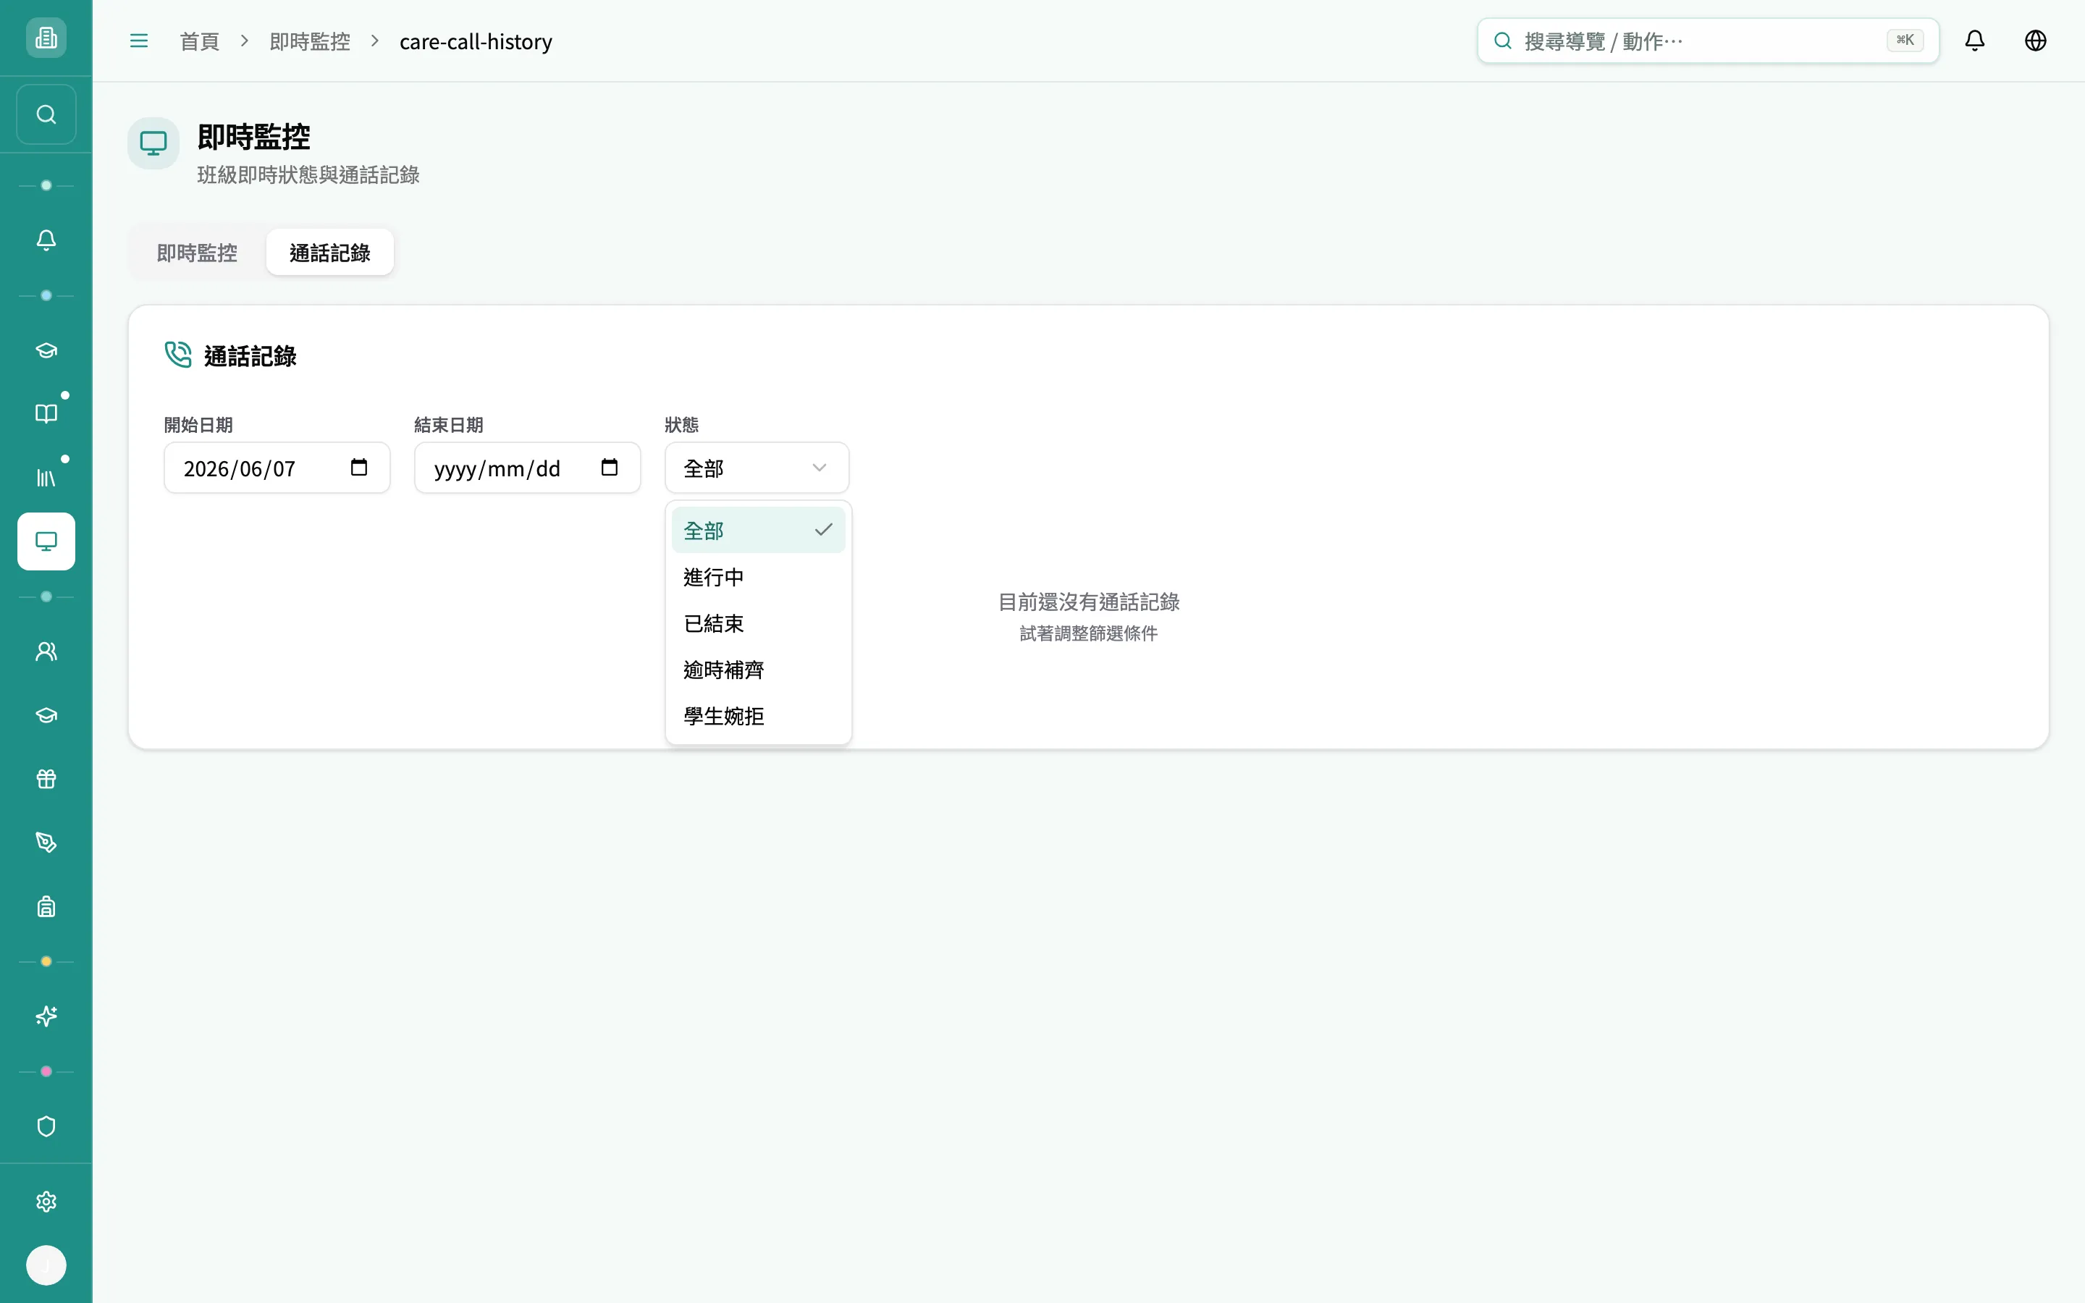The height and width of the screenshot is (1303, 2085).
Task: Click the 試著調整篩選條件 hint text
Action: tap(1088, 633)
